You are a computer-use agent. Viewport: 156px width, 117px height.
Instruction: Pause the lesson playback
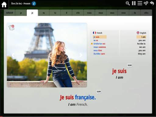(x=134, y=3)
